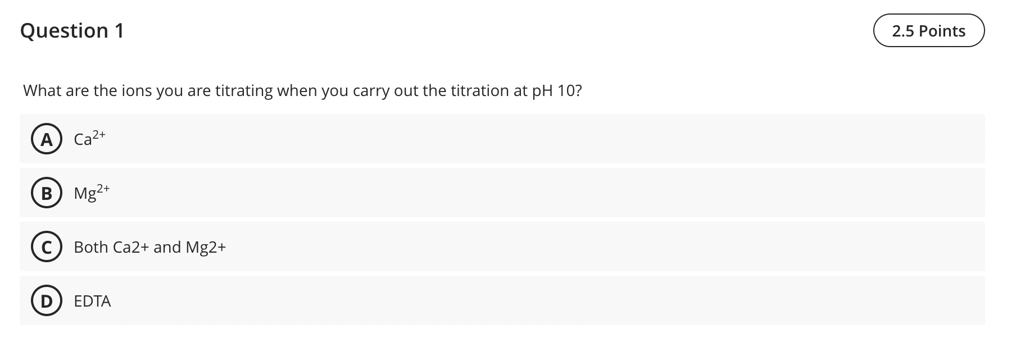This screenshot has width=1016, height=347.
Task: Click the rounded pill showing point value
Action: (928, 31)
